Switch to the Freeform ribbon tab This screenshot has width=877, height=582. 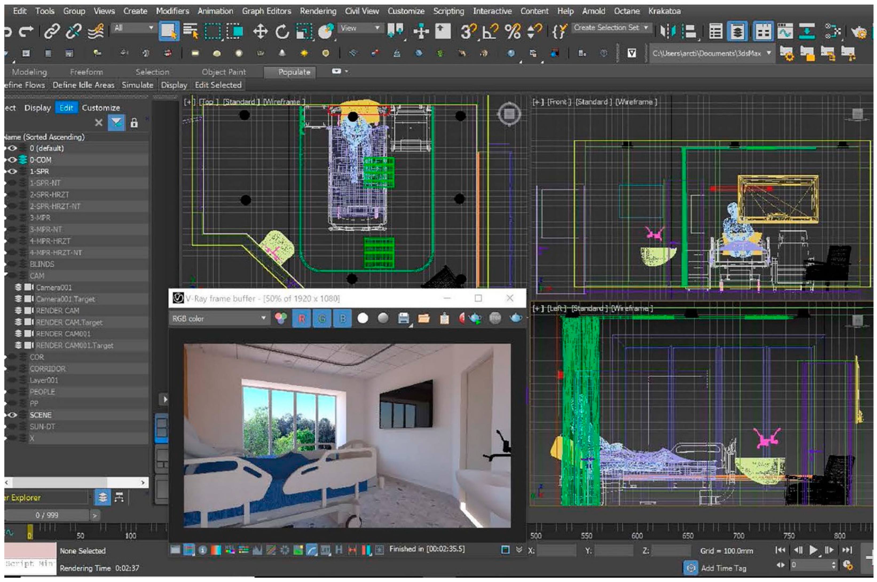(x=86, y=72)
